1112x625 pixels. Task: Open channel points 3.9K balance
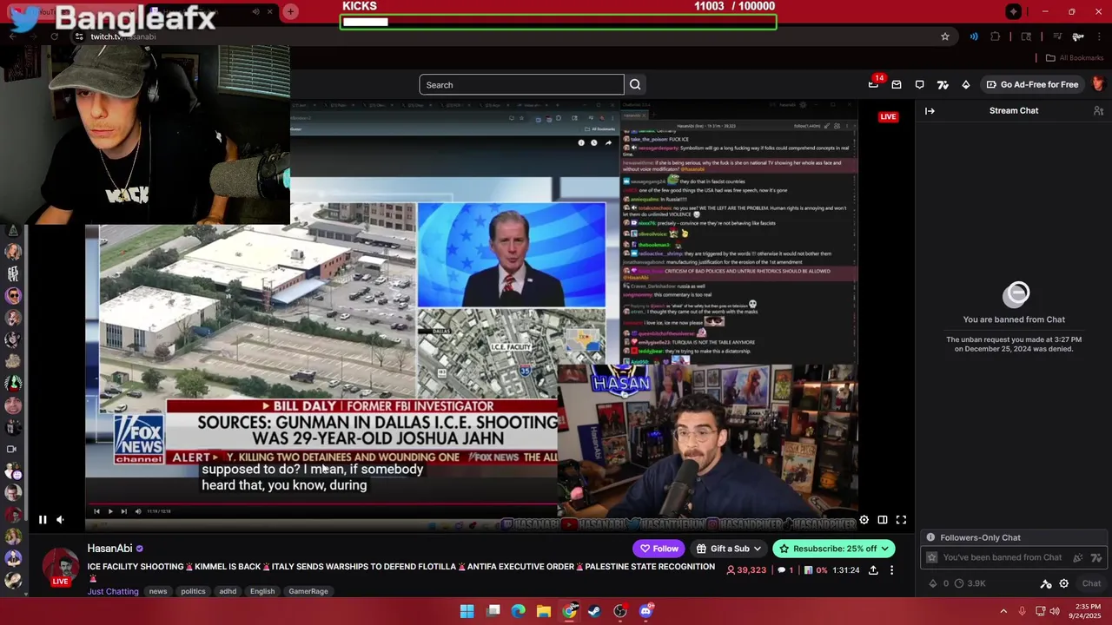970,583
